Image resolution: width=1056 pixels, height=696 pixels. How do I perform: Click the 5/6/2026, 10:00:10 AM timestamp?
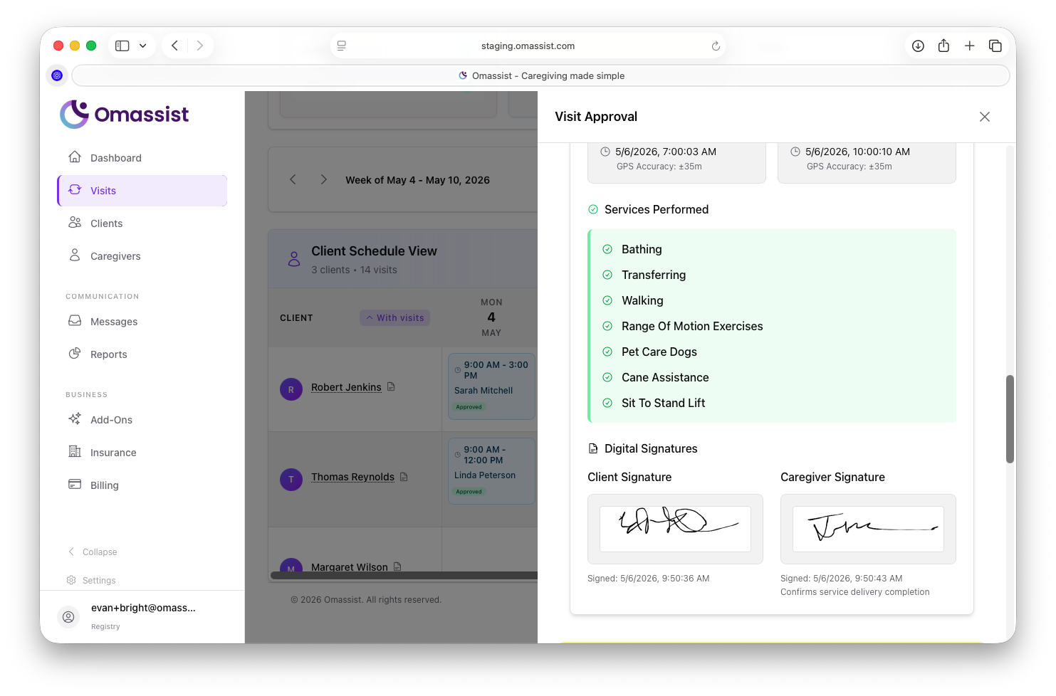857,152
